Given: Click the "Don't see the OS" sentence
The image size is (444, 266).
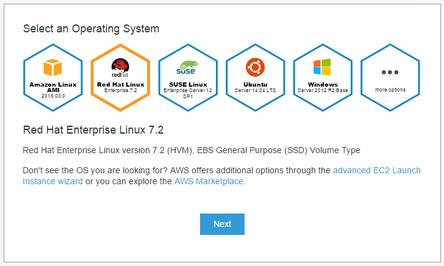Looking at the screenshot, I should pyautogui.click(x=222, y=176).
